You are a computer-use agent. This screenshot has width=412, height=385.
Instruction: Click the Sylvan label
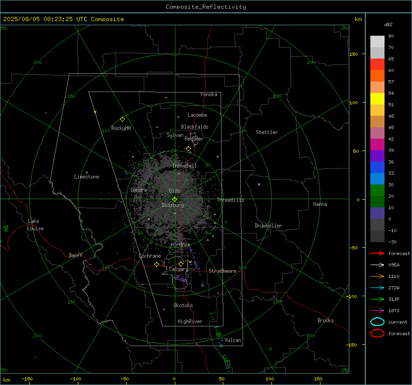coord(175,135)
